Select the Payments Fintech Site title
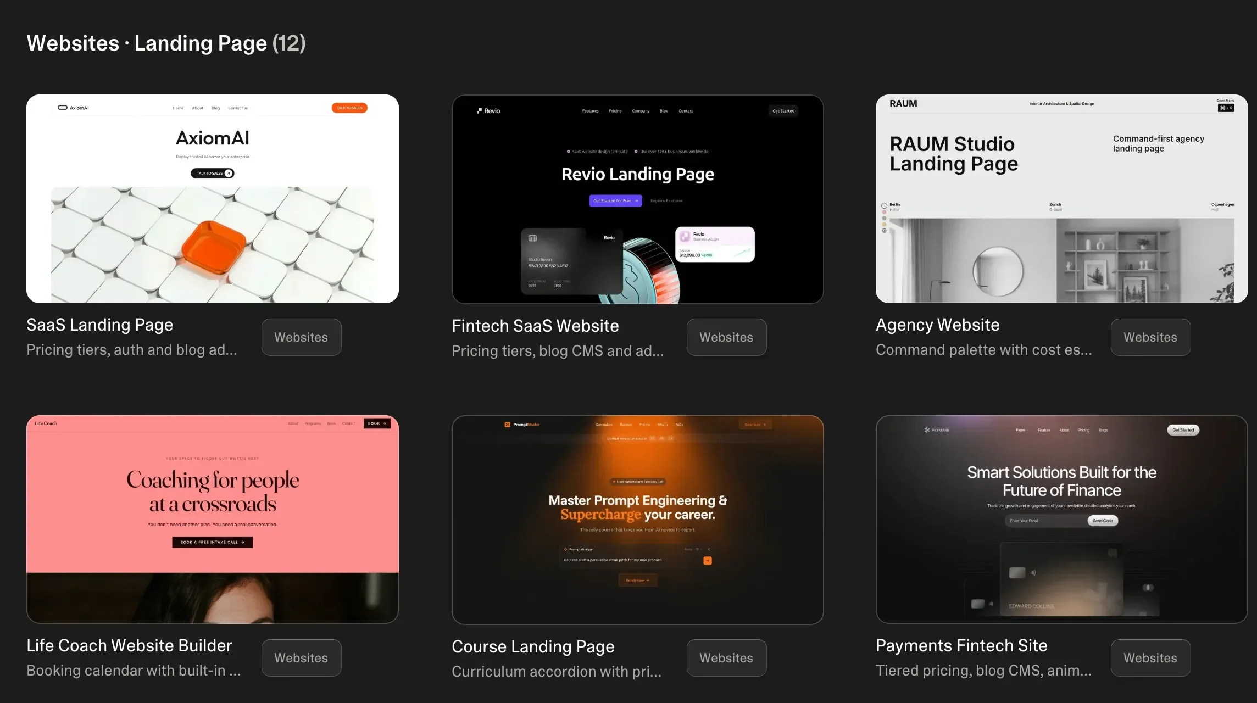Screen dimensions: 1257x703 961,646
